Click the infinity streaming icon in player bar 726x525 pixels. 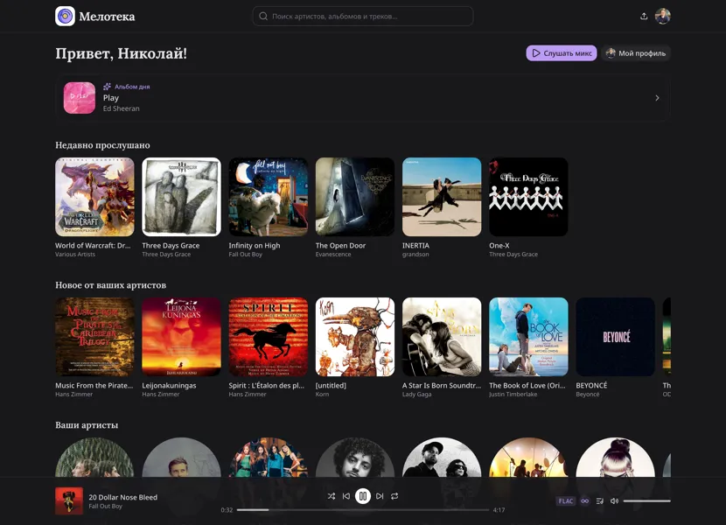point(584,500)
